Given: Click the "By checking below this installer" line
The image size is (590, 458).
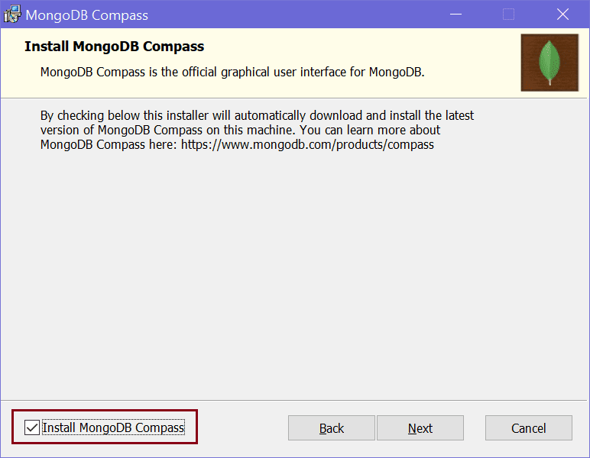Looking at the screenshot, I should [257, 115].
